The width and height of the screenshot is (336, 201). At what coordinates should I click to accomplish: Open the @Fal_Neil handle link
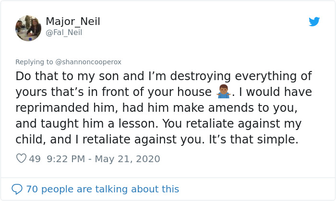pyautogui.click(x=64, y=33)
